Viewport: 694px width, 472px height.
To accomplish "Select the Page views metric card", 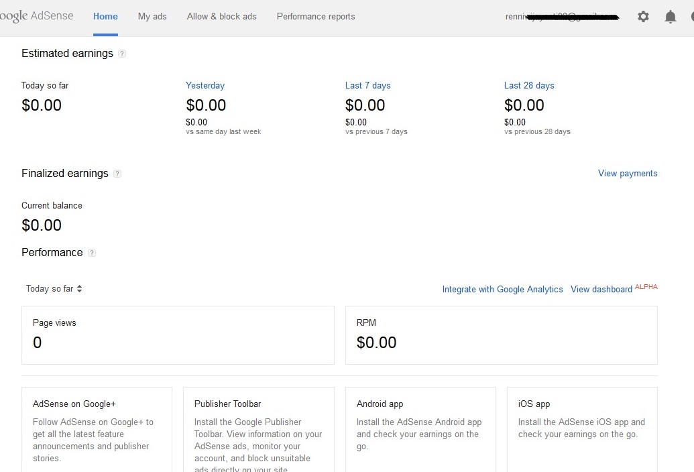I will coord(178,335).
